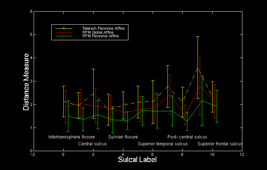267x170 pixels.
Task: Select the "Distance Measure" y-axis title
Action: click(26, 82)
